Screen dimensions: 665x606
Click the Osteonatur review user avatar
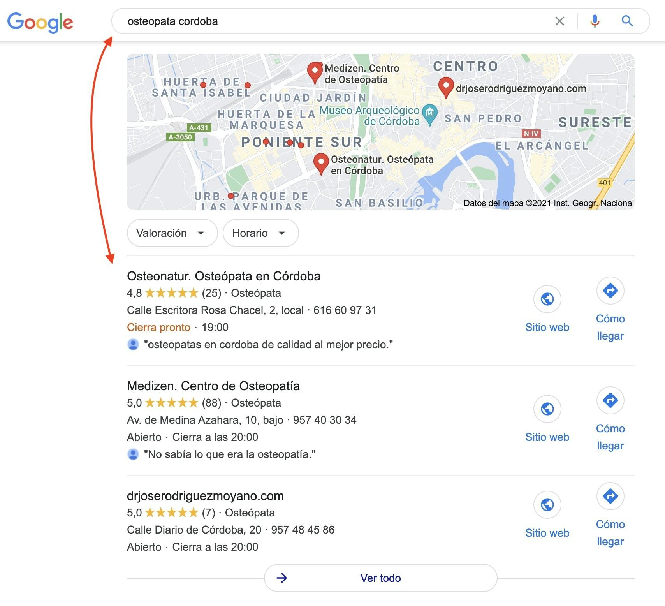point(133,344)
